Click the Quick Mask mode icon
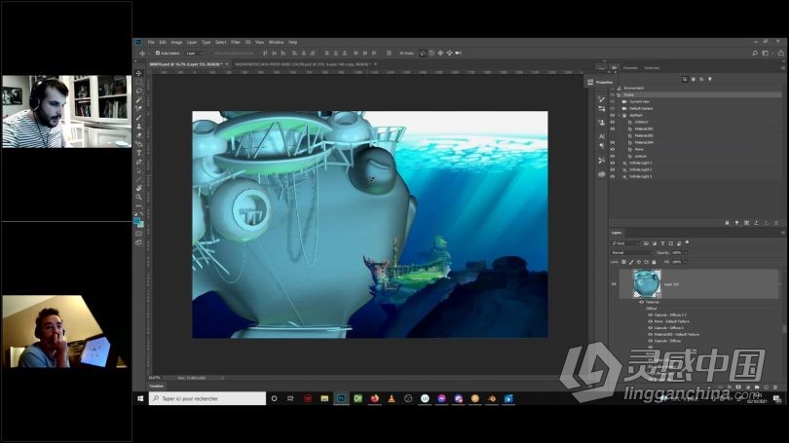This screenshot has height=443, width=789. pyautogui.click(x=139, y=234)
